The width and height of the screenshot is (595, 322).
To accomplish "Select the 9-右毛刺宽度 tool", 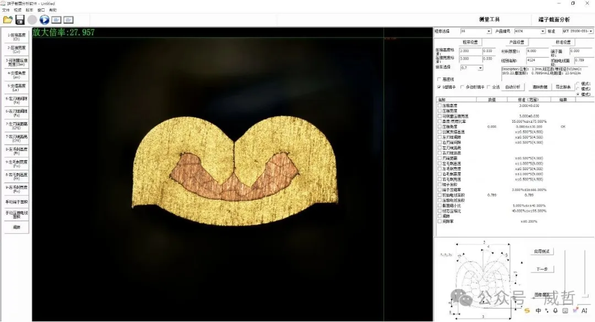I will click(17, 189).
